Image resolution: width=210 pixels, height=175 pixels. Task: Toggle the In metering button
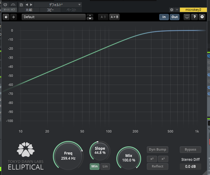coord(164,17)
